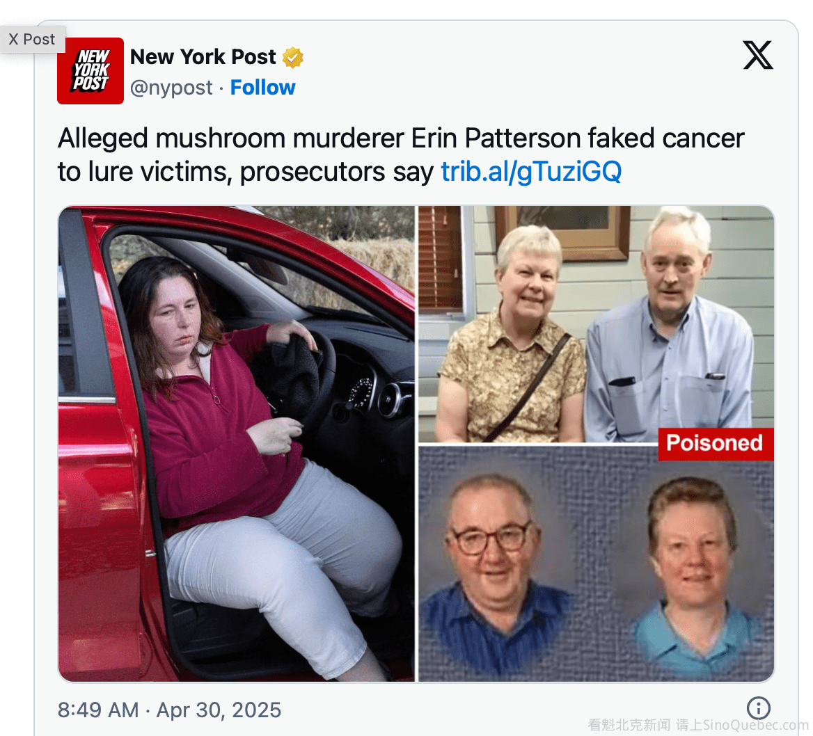813x736 pixels.
Task: Click the gold verified checkmark badge
Action: coord(293,57)
